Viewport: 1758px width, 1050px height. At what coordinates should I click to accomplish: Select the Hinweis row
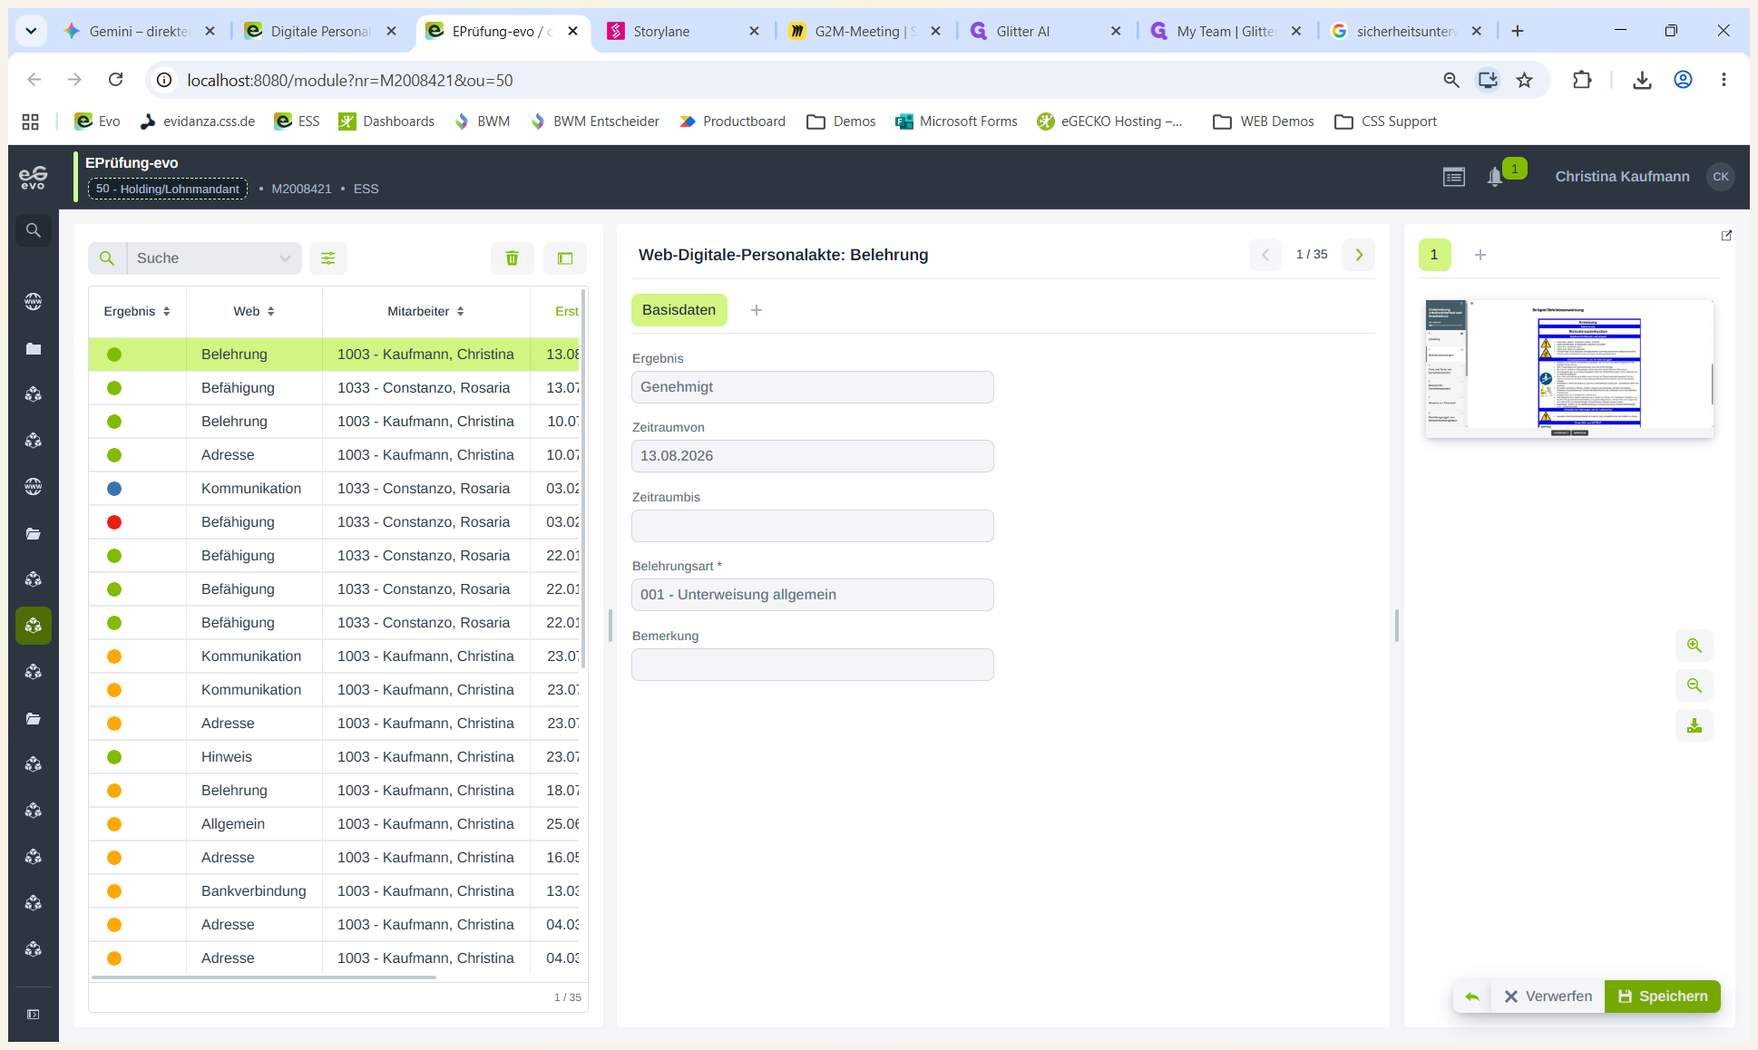[334, 757]
